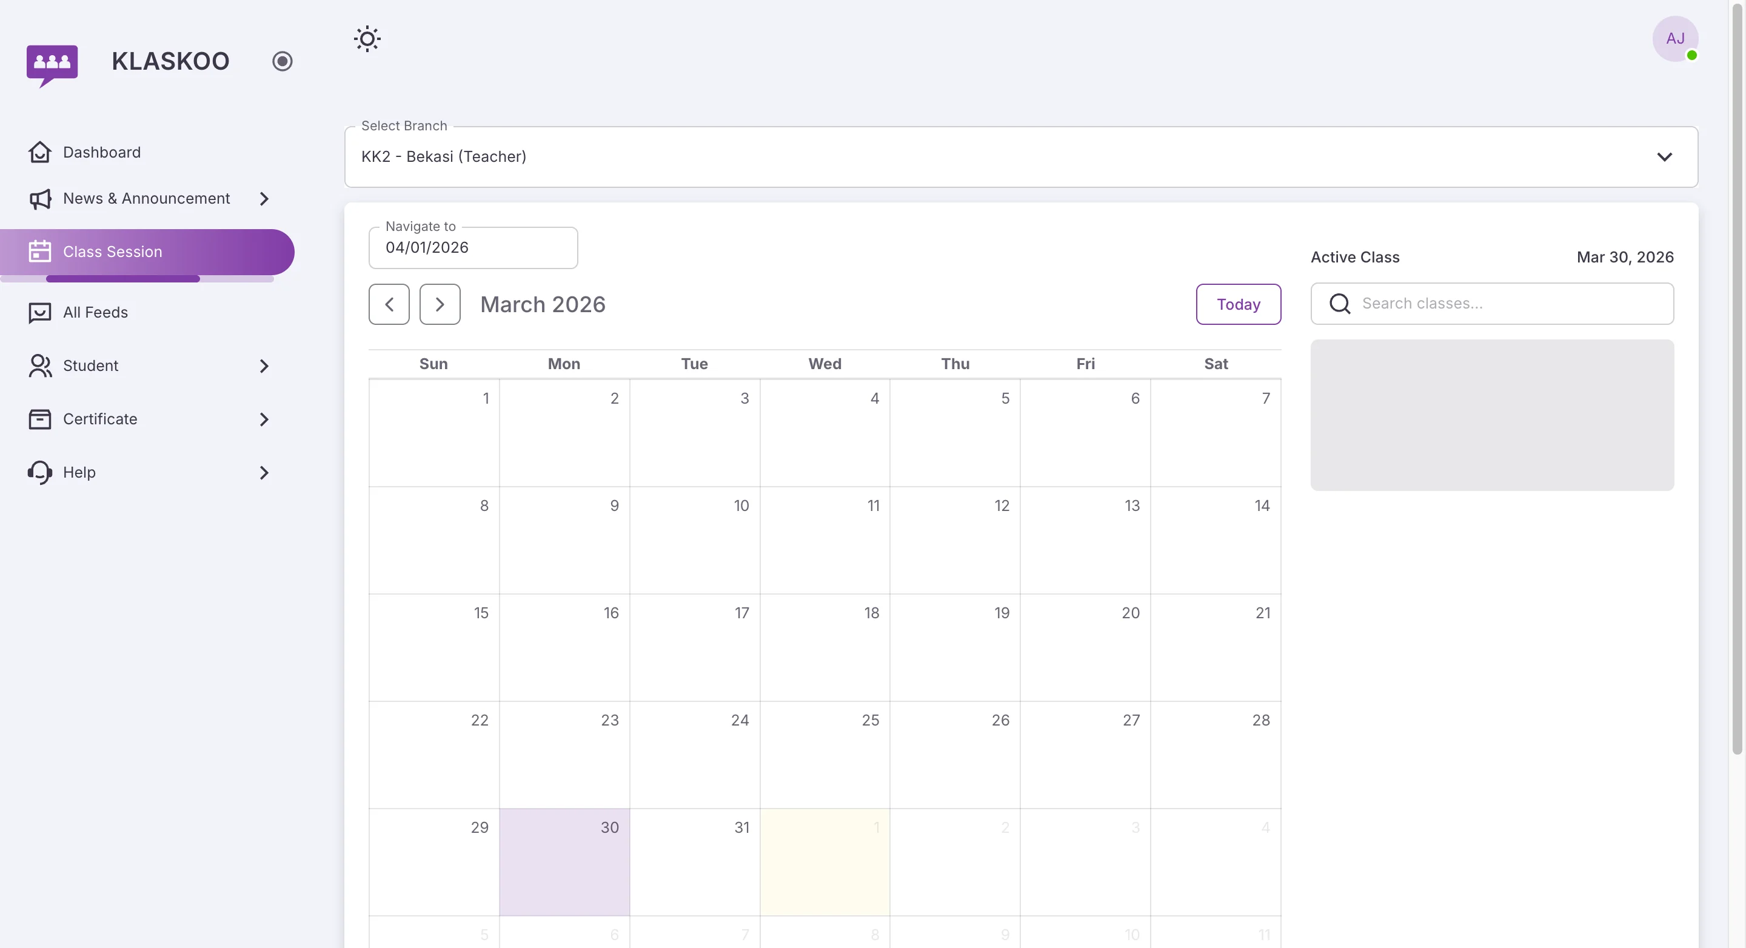Open the All Feeds menu entry
Image resolution: width=1746 pixels, height=948 pixels.
[x=96, y=312]
